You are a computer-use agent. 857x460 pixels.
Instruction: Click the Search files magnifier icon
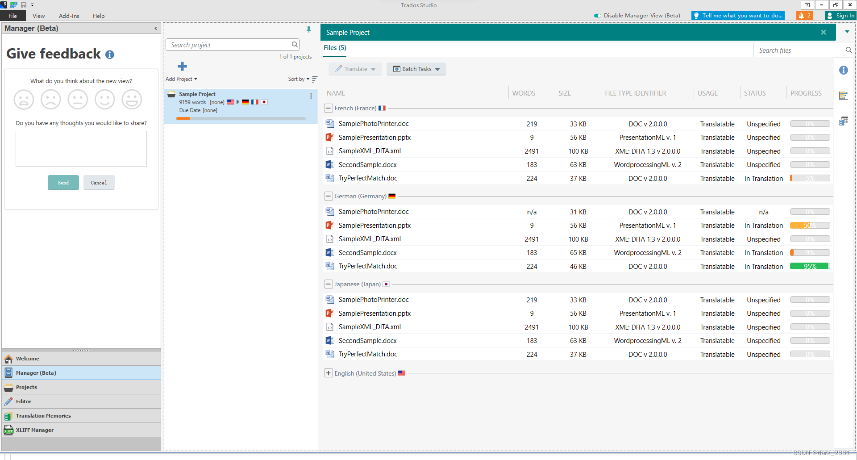tap(848, 50)
